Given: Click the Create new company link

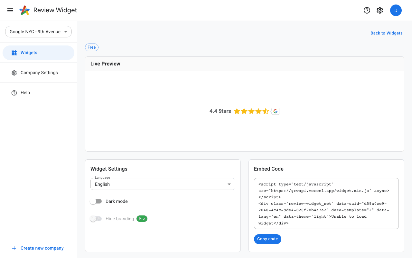Looking at the screenshot, I should (x=42, y=248).
